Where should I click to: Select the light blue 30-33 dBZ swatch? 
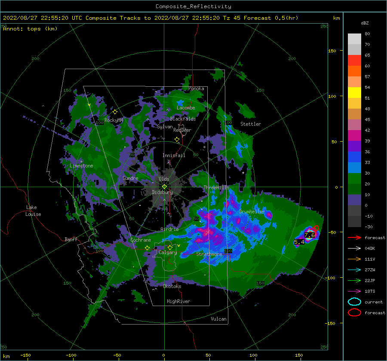354,168
